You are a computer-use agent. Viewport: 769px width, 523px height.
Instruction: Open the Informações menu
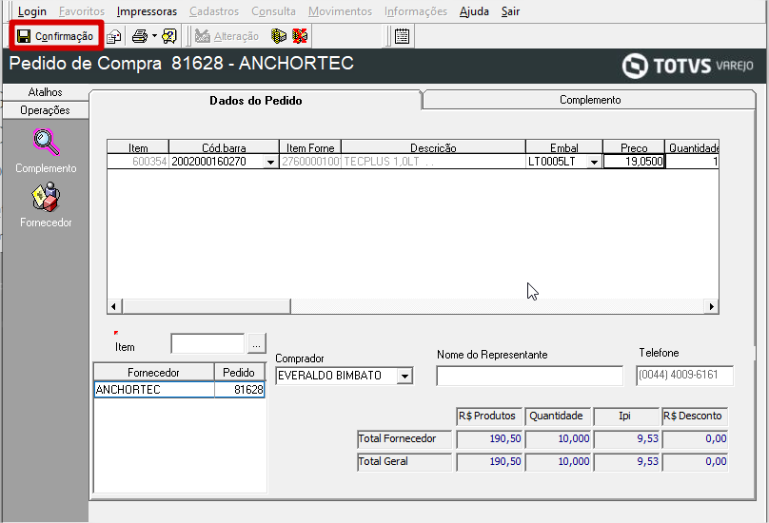416,11
